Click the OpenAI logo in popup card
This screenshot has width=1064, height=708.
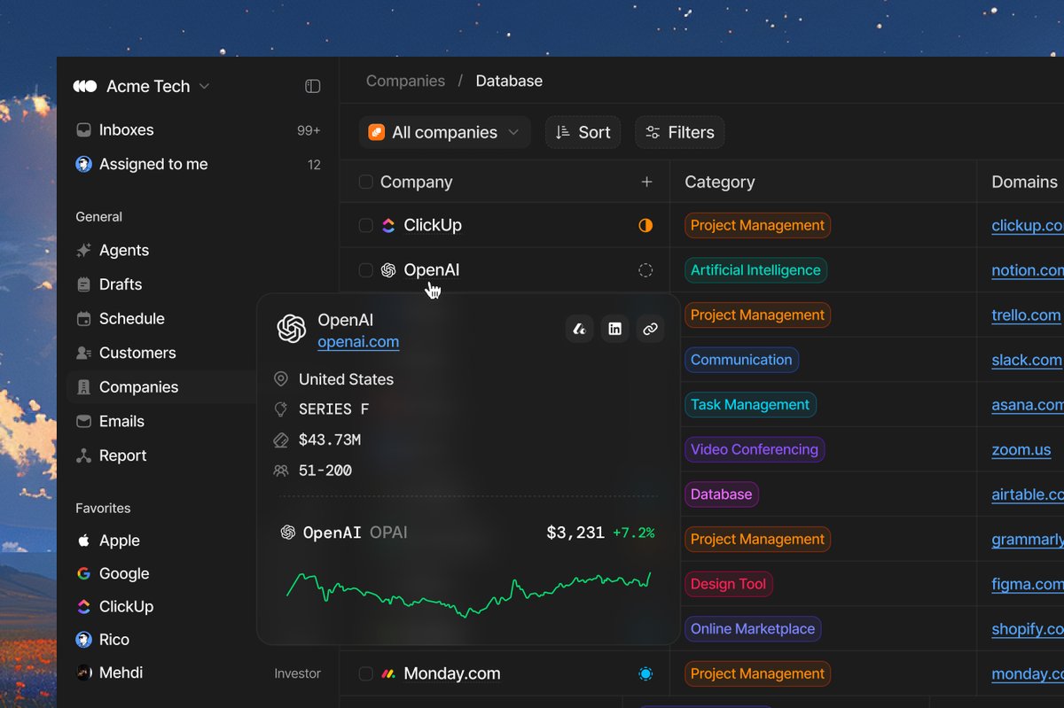click(x=291, y=329)
